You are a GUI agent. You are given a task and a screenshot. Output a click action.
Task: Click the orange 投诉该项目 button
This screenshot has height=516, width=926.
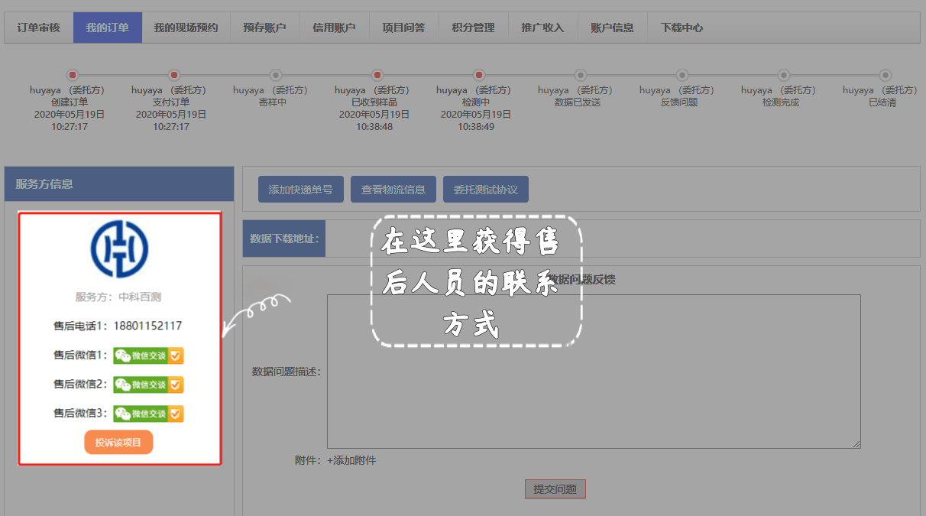118,443
